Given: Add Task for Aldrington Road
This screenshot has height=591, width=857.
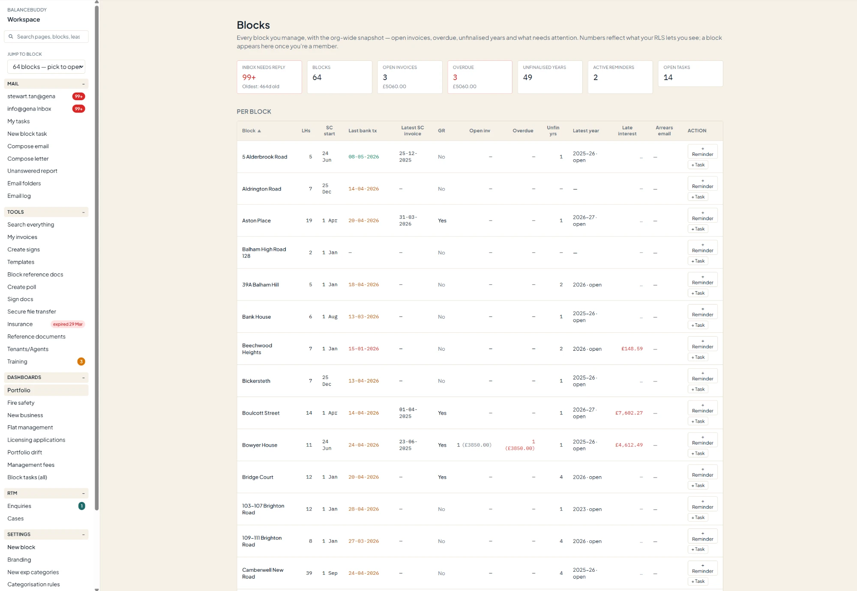Looking at the screenshot, I should pyautogui.click(x=698, y=197).
